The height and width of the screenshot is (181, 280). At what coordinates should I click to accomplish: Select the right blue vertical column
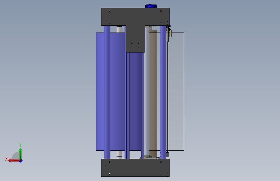163,92
